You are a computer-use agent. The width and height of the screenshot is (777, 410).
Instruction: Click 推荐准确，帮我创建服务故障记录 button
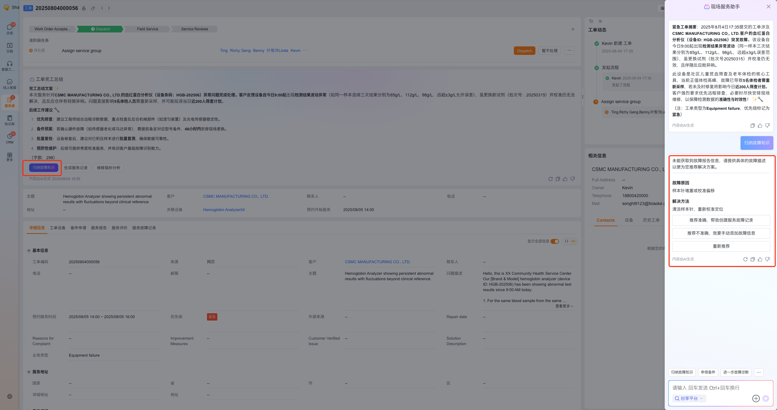[721, 220]
